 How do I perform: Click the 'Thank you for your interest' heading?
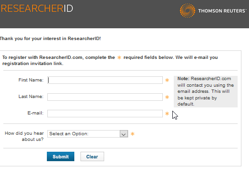(50, 39)
